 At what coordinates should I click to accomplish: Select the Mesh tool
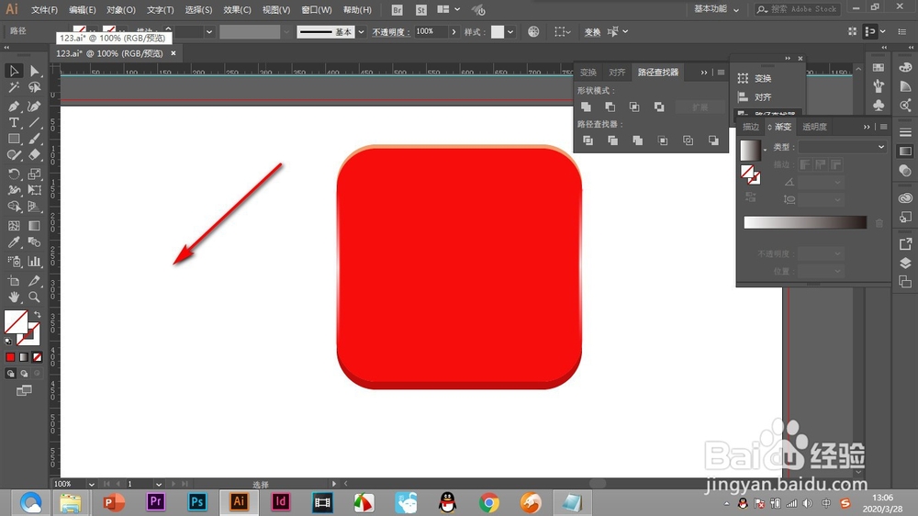[14, 226]
